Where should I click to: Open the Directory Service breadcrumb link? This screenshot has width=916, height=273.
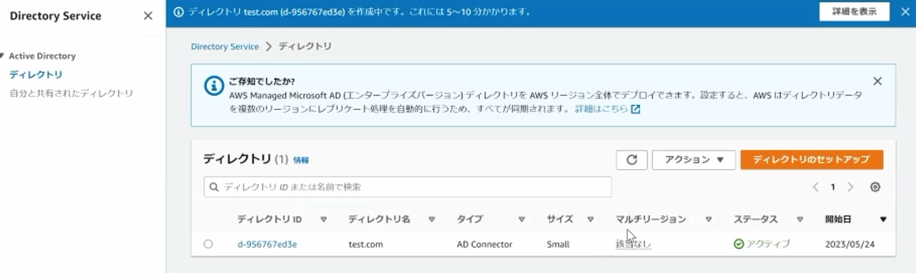point(225,46)
